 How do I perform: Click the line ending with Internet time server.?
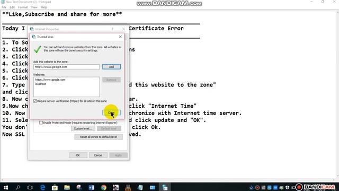coord(185,113)
